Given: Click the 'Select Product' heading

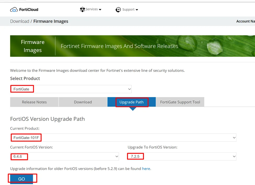Looking at the screenshot, I should [x=25, y=78].
